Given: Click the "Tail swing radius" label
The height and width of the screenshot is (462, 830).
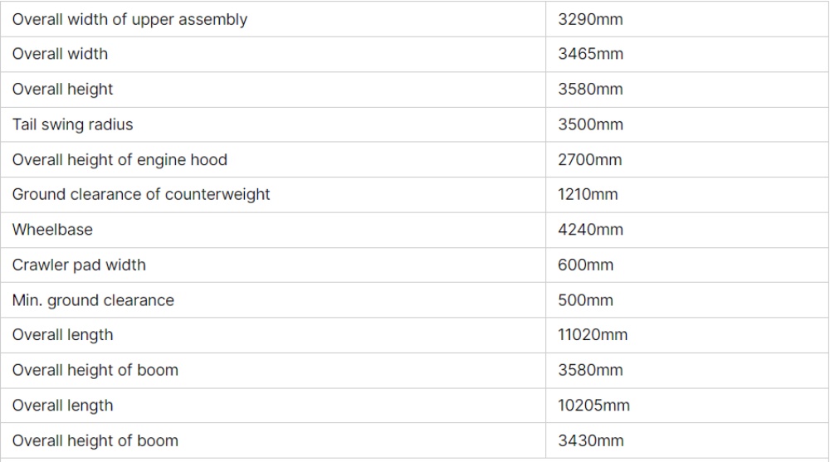Looking at the screenshot, I should (72, 125).
